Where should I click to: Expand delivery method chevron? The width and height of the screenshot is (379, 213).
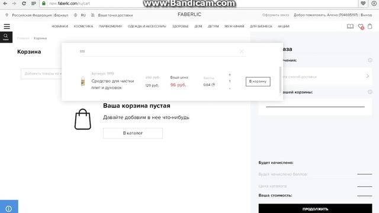click(x=368, y=76)
